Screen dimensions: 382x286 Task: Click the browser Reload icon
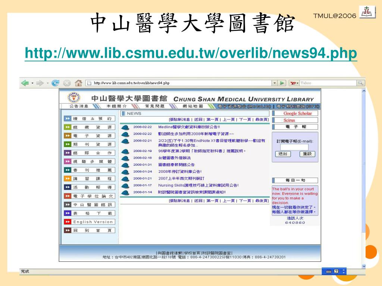[x=55, y=83]
